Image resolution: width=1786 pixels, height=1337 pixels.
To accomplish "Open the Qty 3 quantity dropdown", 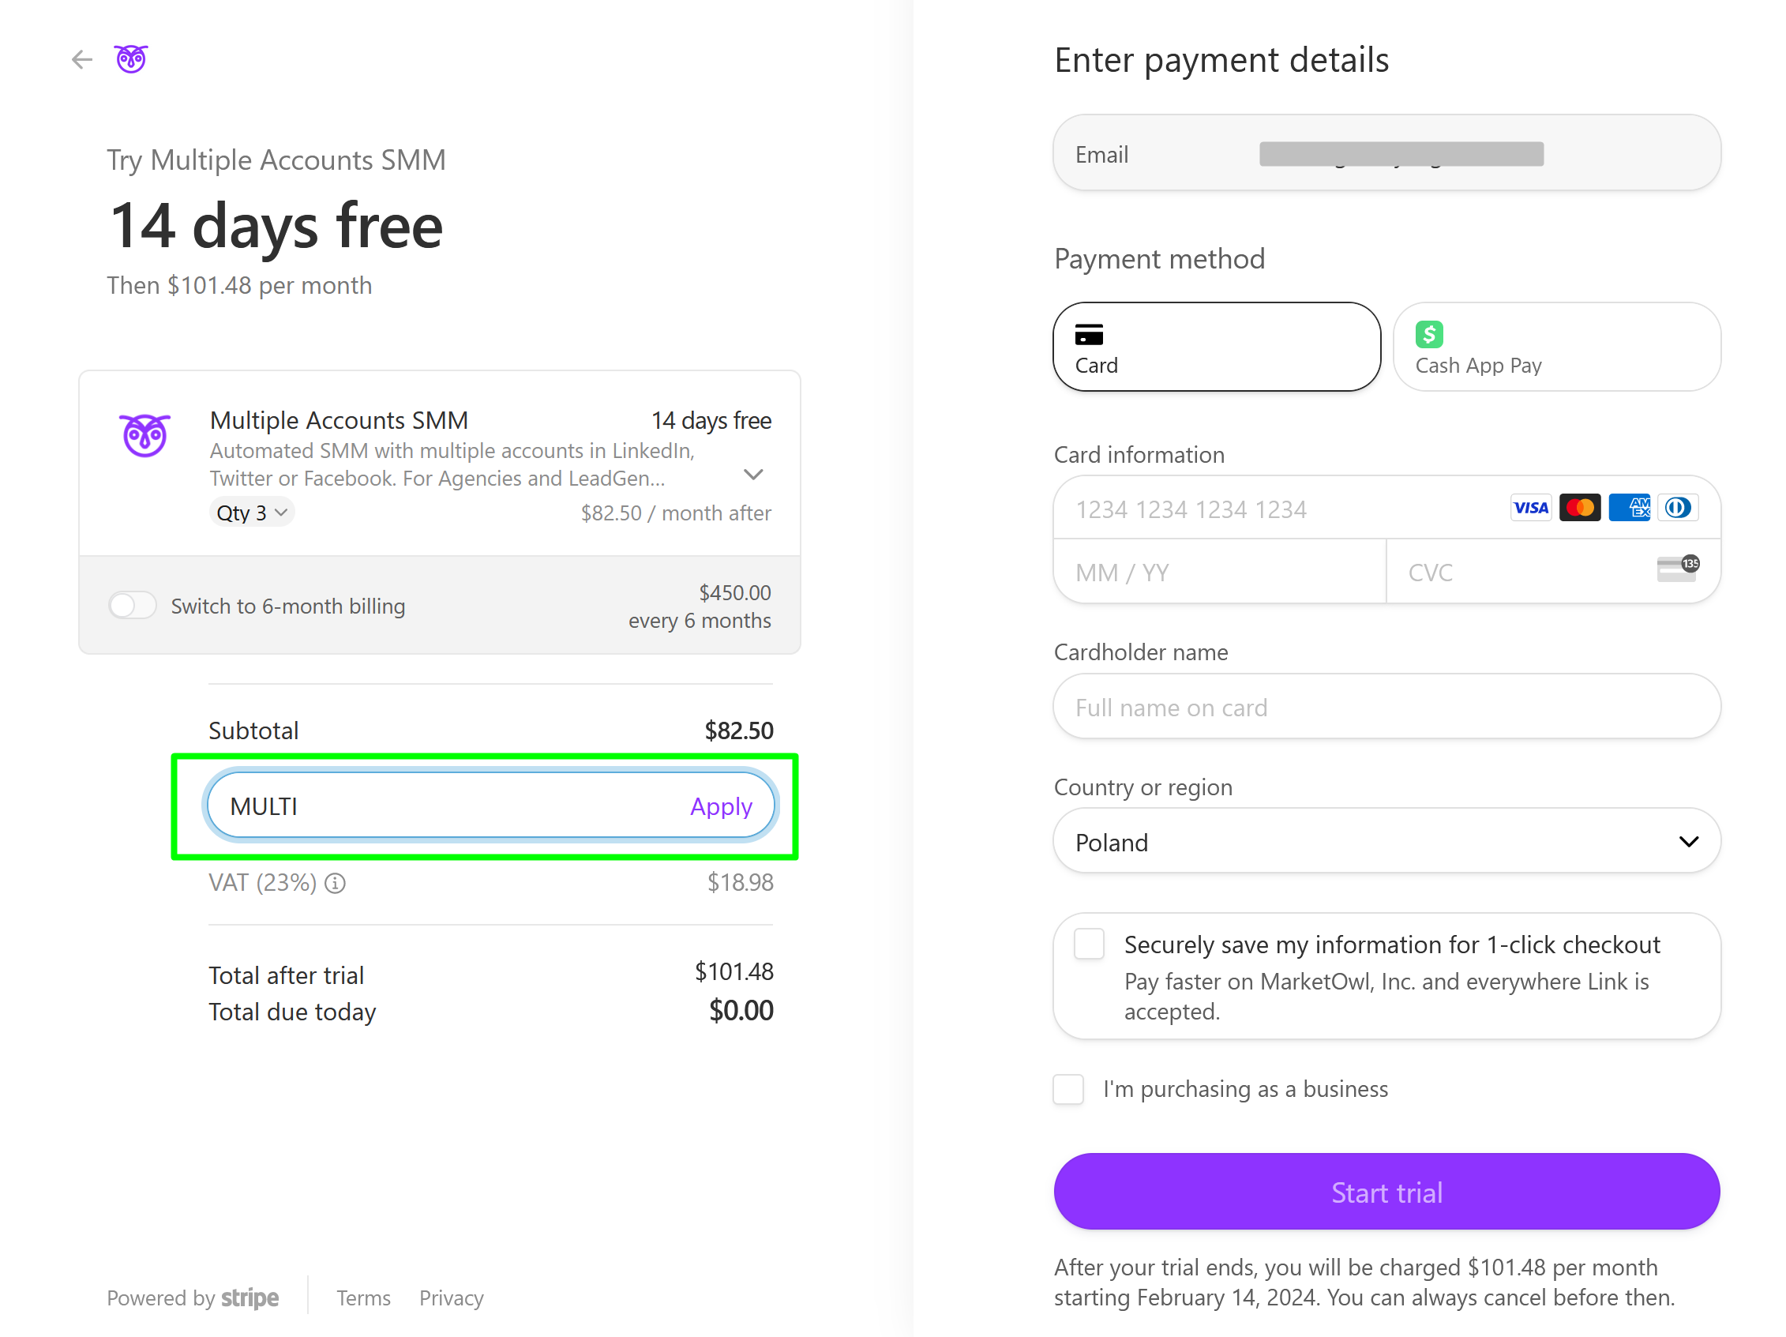I will point(251,513).
